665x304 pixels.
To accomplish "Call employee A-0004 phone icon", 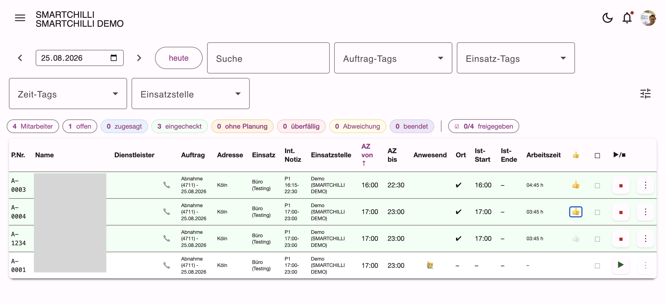I will [167, 212].
